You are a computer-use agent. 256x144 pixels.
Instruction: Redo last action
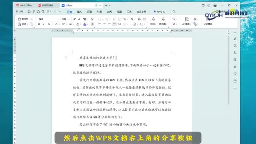55,12
